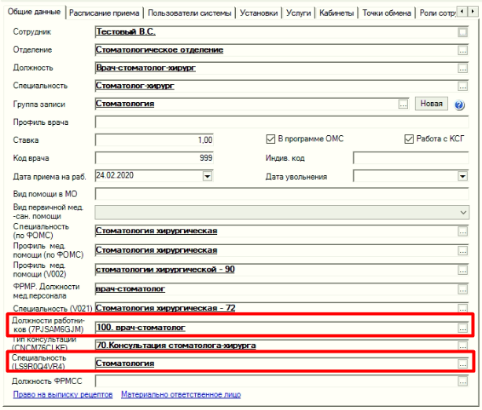Open Кабинеты tab
Viewport: 482px width, 410px height.
click(337, 13)
